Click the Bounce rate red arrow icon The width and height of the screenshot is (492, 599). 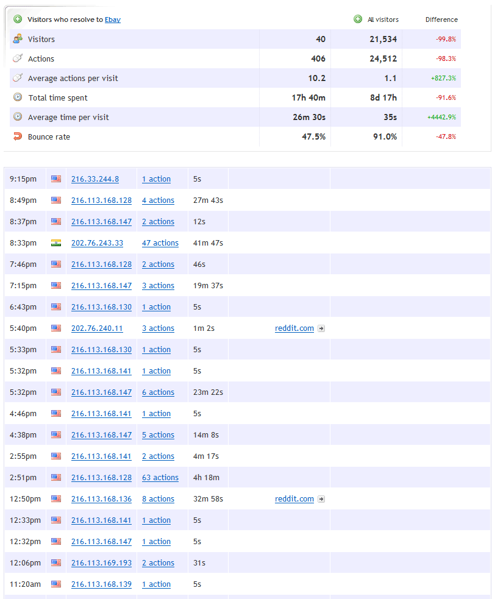pos(18,136)
